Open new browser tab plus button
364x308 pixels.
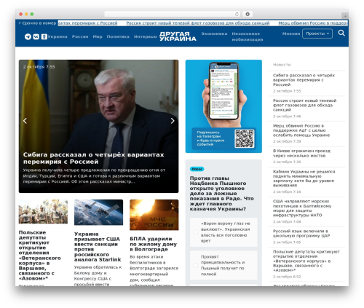pos(345,16)
